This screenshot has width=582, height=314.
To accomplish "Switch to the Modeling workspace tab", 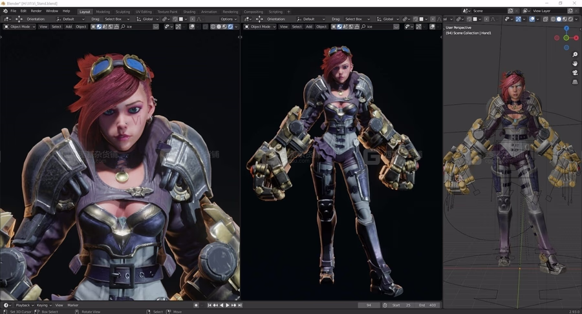I will click(x=103, y=12).
